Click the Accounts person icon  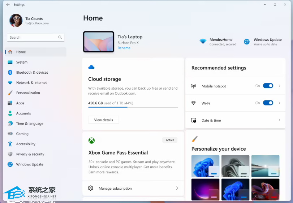[10, 113]
